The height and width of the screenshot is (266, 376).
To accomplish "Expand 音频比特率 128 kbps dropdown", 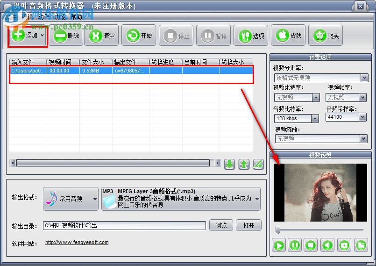I will 315,118.
